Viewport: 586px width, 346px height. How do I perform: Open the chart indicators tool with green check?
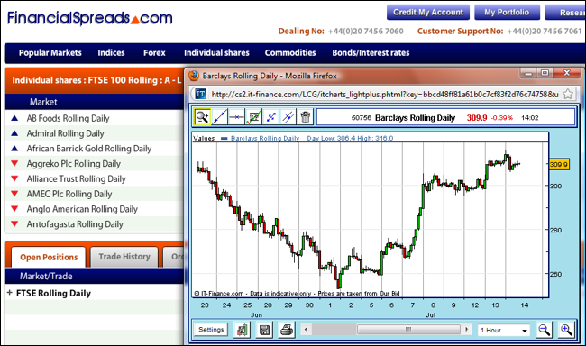tap(253, 117)
